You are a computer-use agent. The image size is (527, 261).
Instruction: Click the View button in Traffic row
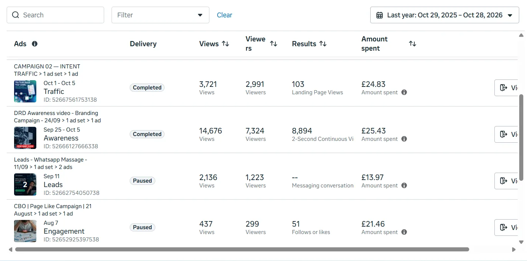[x=506, y=88]
